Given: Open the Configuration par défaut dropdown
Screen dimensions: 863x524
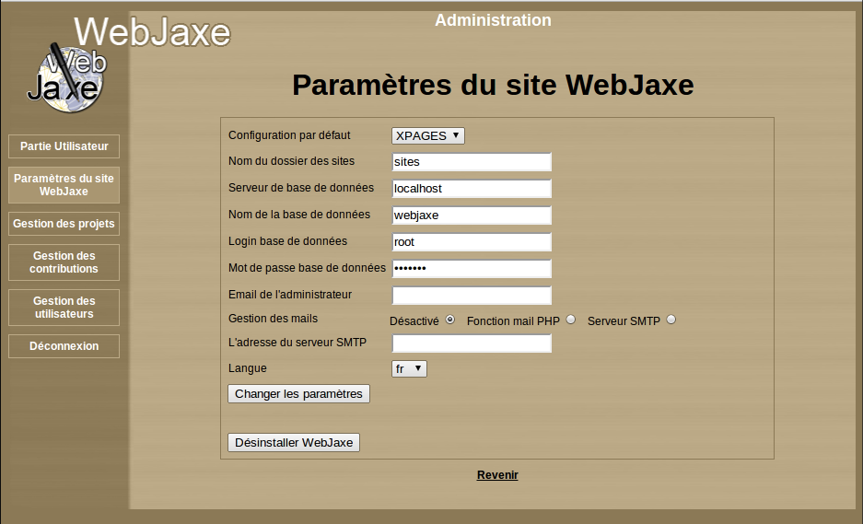Looking at the screenshot, I should click(x=428, y=135).
